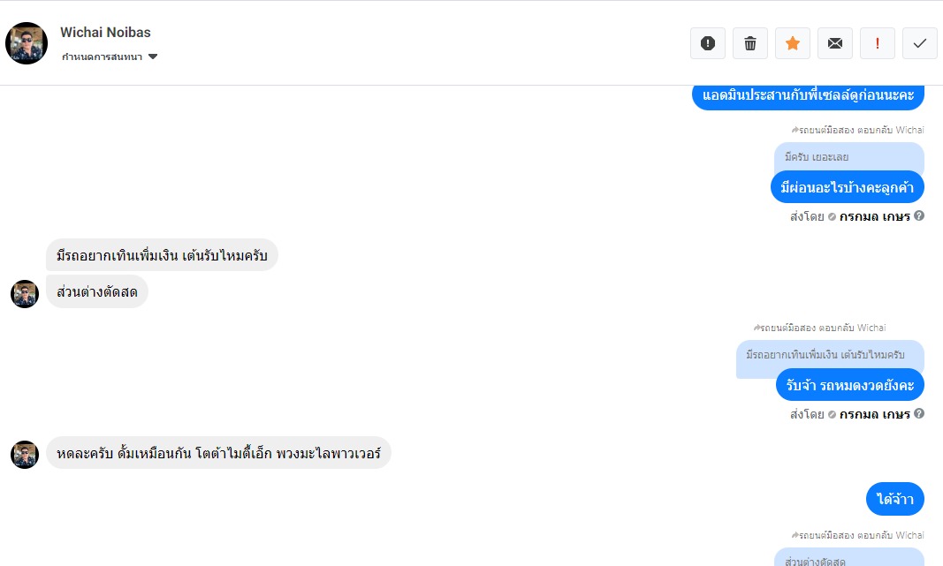This screenshot has height=566, width=943.
Task: Click avatar beside หดละครับ message
Action: click(25, 455)
